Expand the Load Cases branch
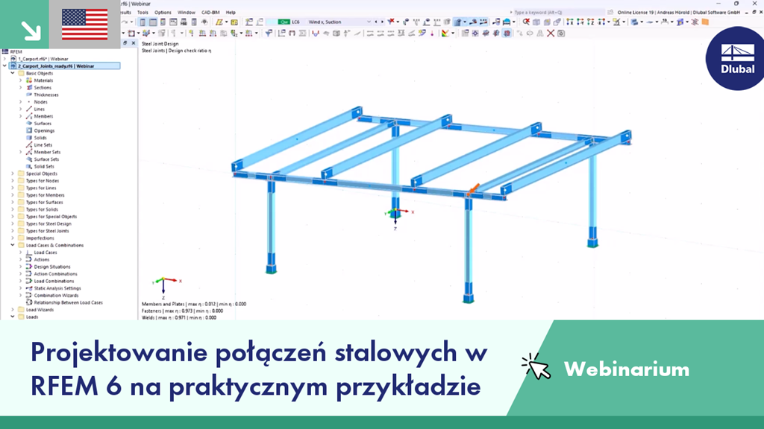Image resolution: width=764 pixels, height=429 pixels. pyautogui.click(x=20, y=252)
